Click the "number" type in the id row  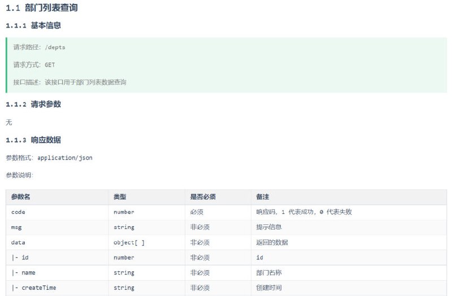(x=124, y=258)
